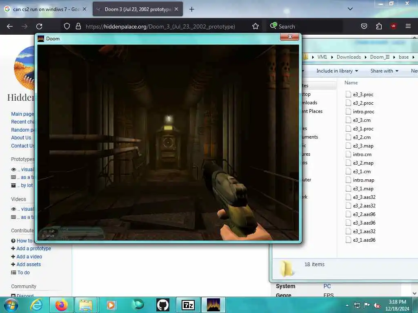
Task: Open GitHub Desktop taskbar icon
Action: click(163, 305)
